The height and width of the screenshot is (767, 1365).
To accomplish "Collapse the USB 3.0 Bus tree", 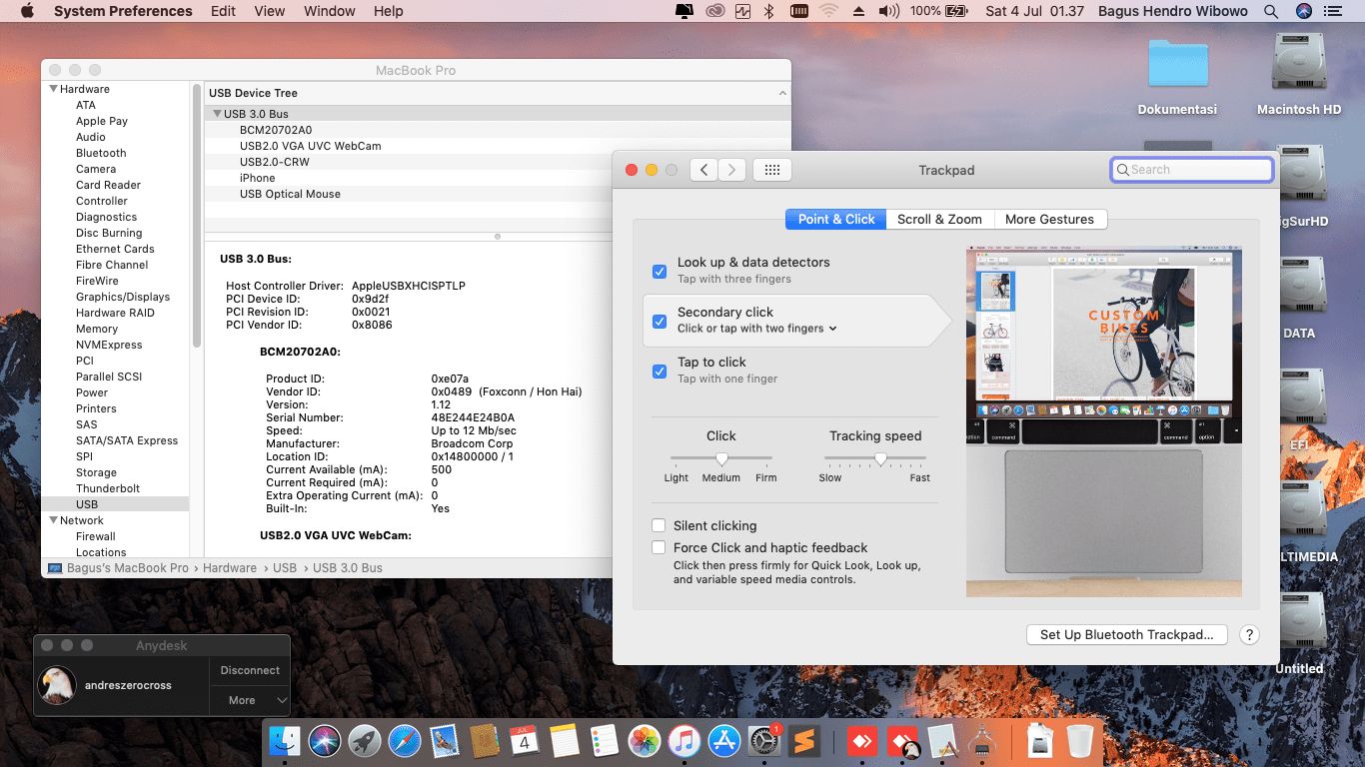I will [x=217, y=114].
